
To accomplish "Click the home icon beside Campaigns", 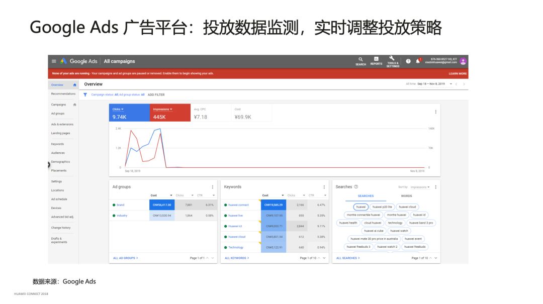I will [74, 105].
